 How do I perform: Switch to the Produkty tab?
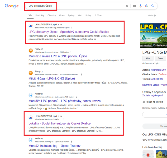point(40,16)
